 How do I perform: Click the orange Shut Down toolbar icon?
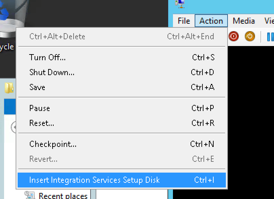[x=250, y=36]
